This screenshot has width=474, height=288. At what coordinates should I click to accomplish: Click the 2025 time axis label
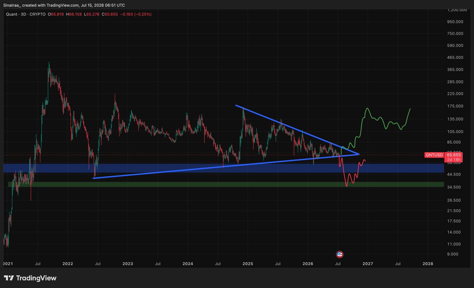[248, 263]
